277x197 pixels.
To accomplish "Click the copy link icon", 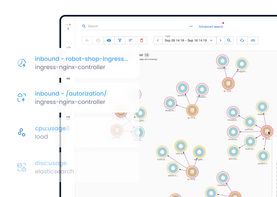I will [253, 41].
